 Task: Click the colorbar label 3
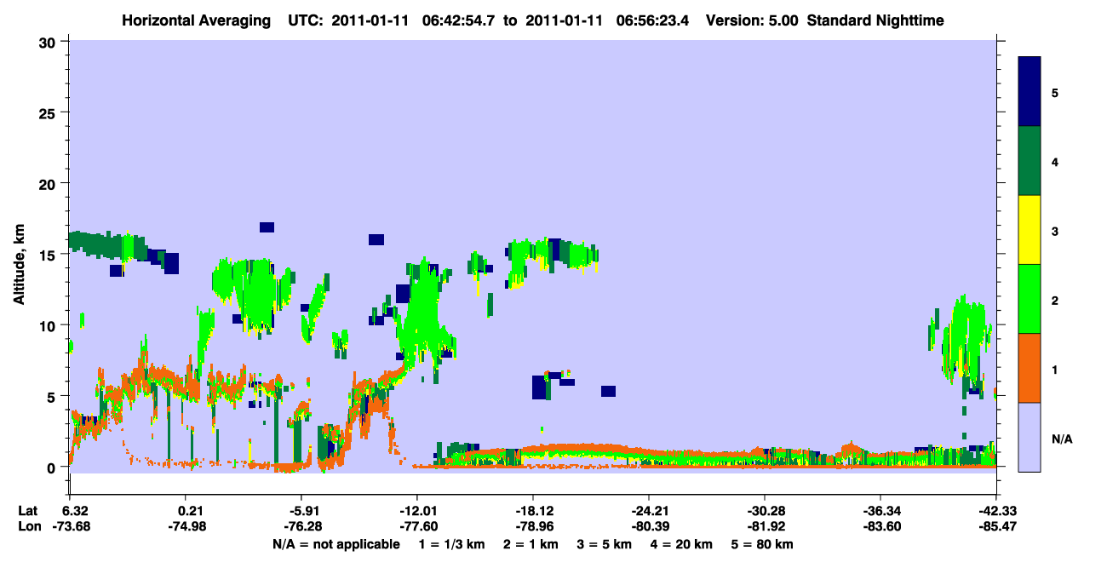[x=1055, y=231]
